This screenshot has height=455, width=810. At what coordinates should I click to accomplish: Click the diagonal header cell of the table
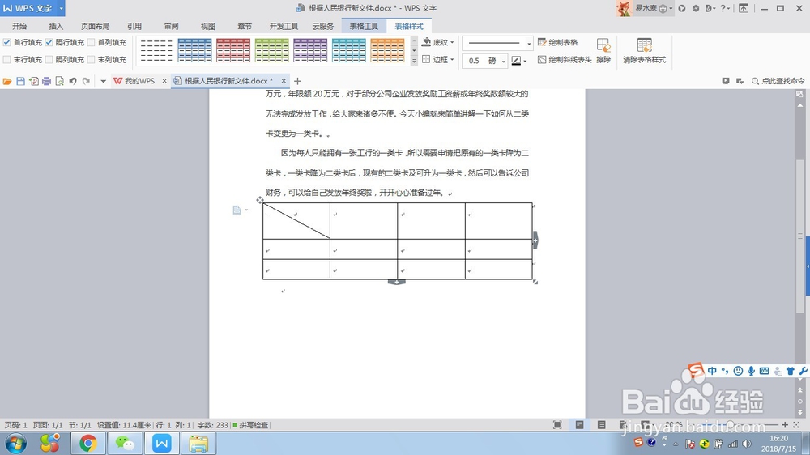pyautogui.click(x=296, y=221)
